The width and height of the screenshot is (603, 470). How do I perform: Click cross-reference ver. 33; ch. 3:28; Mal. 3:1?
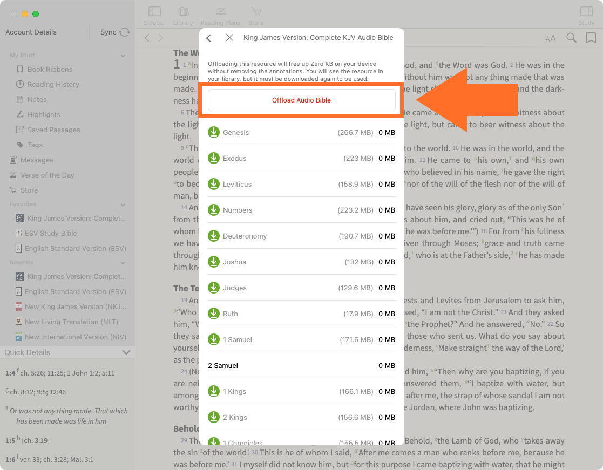coord(57,459)
